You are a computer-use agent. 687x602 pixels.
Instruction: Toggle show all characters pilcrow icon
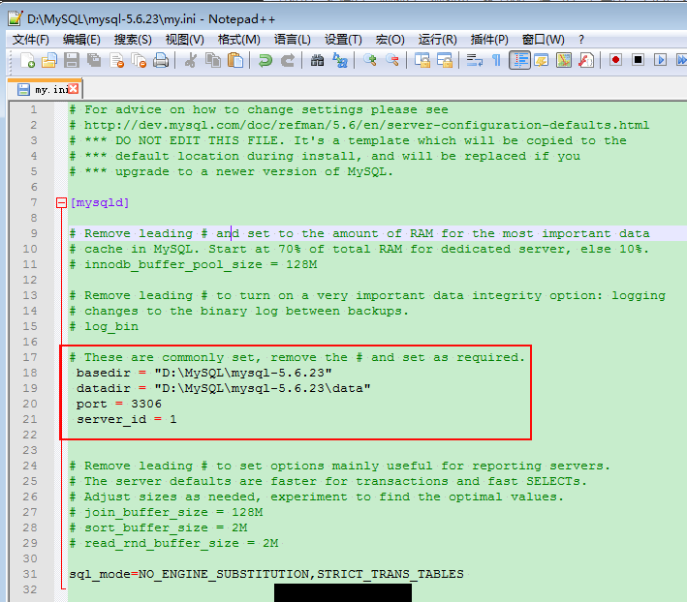pos(496,60)
